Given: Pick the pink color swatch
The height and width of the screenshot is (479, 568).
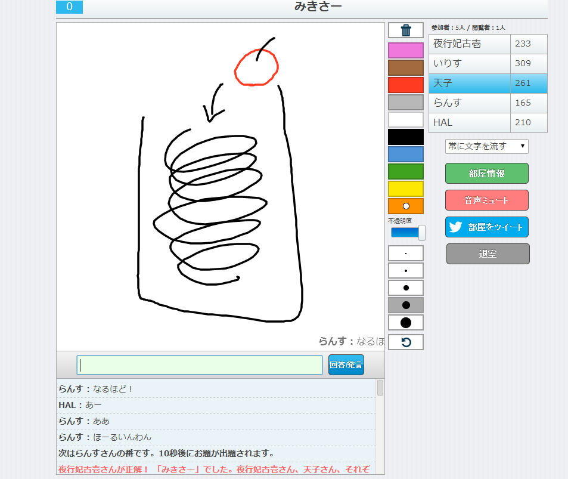Looking at the screenshot, I should click(x=406, y=51).
